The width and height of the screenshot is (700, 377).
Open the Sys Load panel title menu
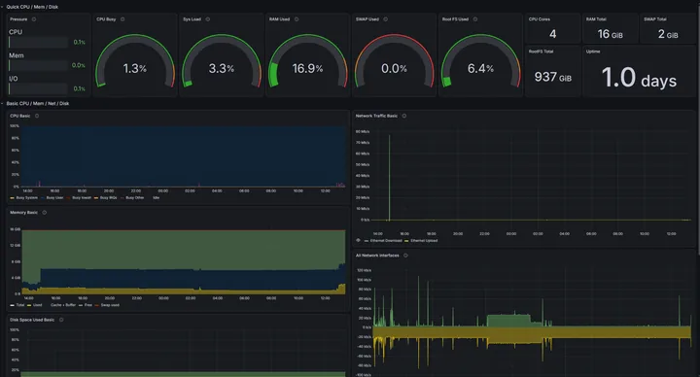192,19
